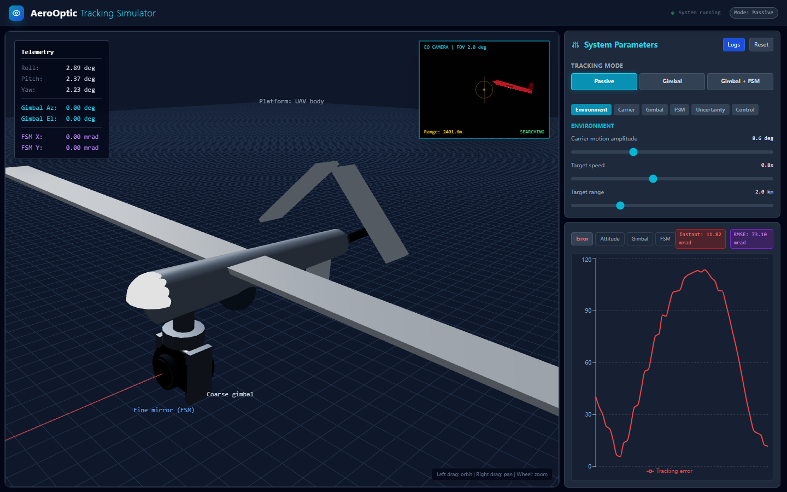Image resolution: width=787 pixels, height=492 pixels.
Task: Open the Control parameters tab
Action: click(745, 110)
